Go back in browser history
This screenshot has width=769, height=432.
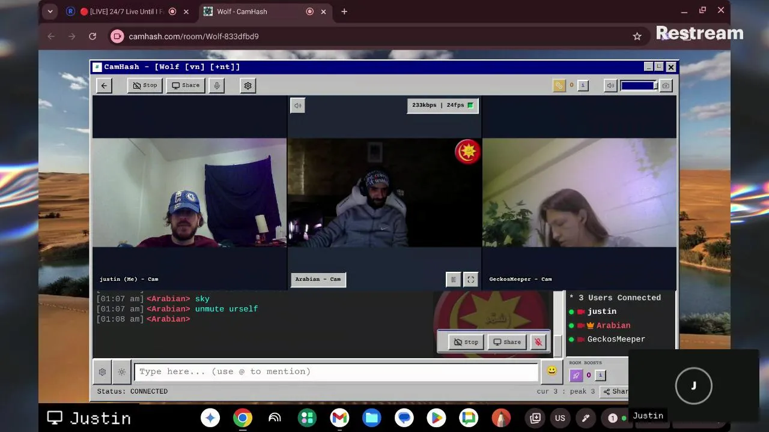click(x=51, y=37)
